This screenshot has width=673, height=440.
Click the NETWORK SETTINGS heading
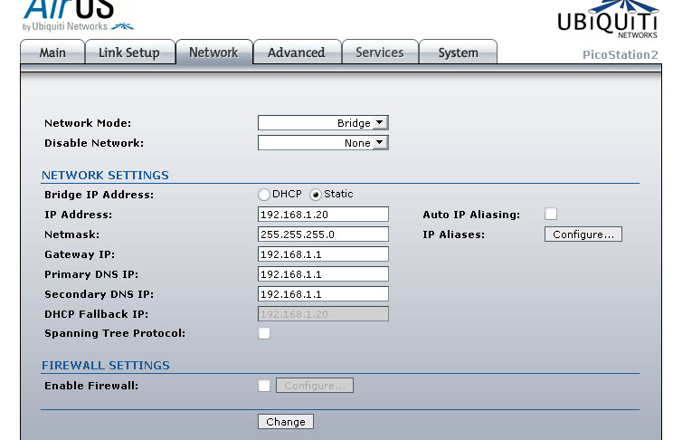pyautogui.click(x=105, y=176)
